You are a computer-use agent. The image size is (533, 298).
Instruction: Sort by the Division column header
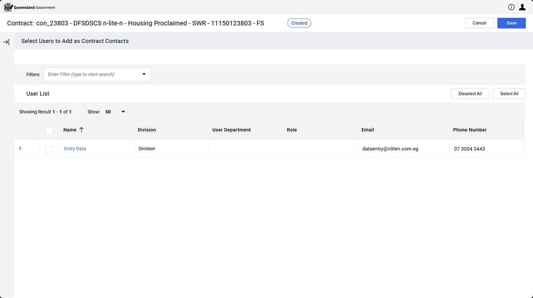click(x=147, y=130)
